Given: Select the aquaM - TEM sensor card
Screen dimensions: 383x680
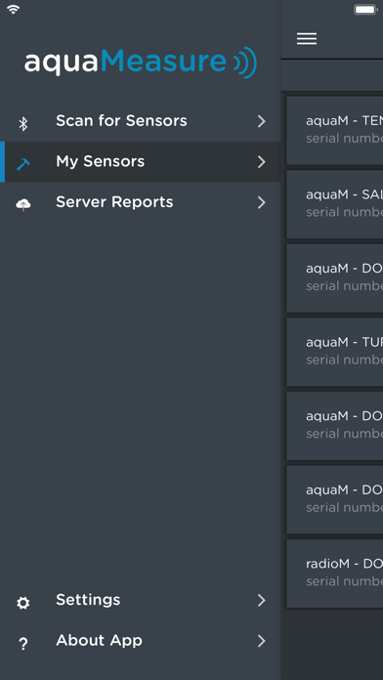Looking at the screenshot, I should pos(334,131).
